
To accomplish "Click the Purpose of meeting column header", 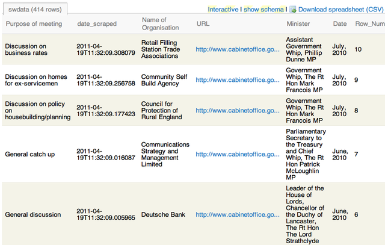I will point(34,24).
